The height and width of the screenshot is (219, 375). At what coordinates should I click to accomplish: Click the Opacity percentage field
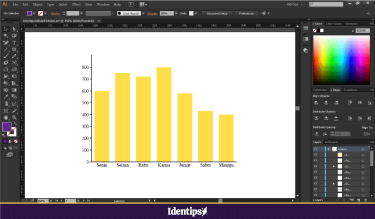167,13
